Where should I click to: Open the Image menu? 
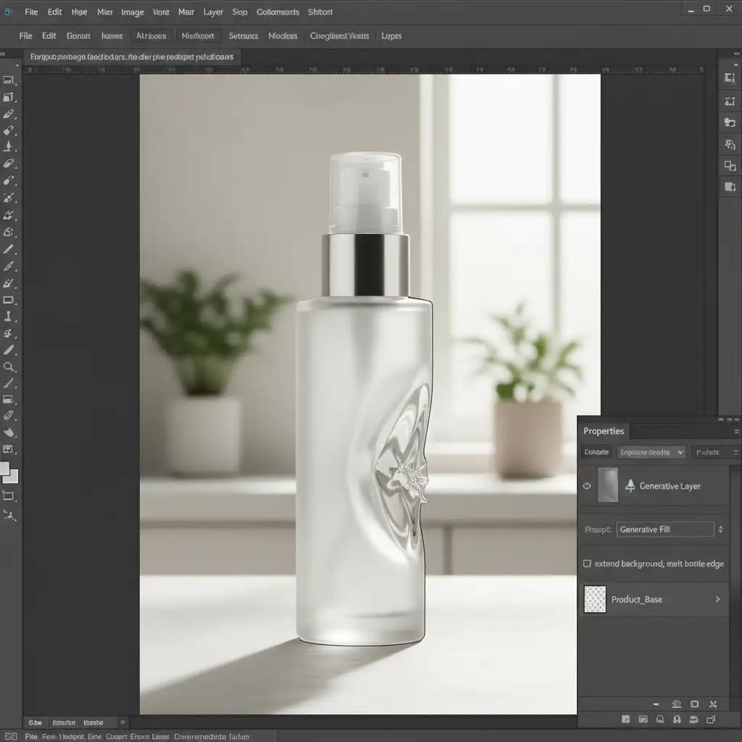[132, 12]
